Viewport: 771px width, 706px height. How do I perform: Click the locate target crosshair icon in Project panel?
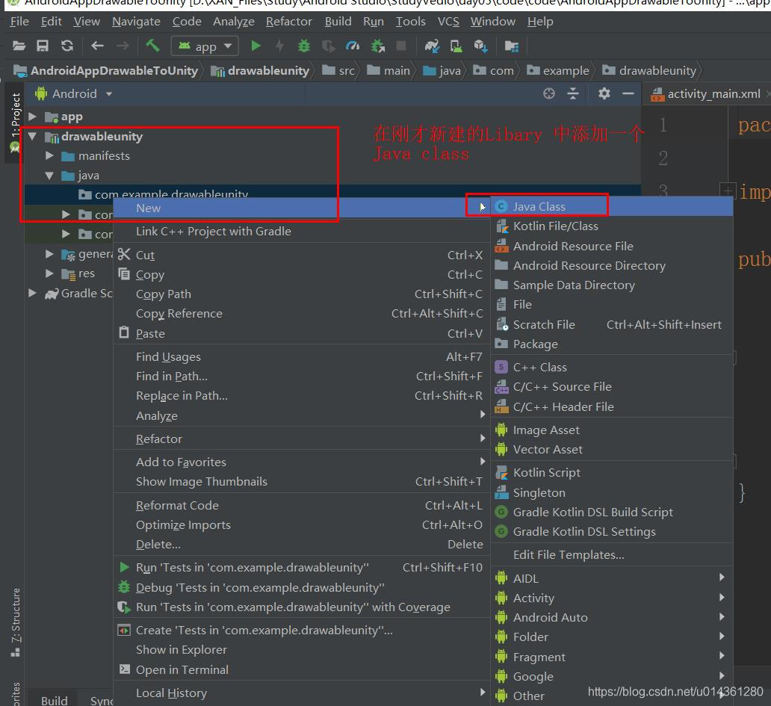549,93
